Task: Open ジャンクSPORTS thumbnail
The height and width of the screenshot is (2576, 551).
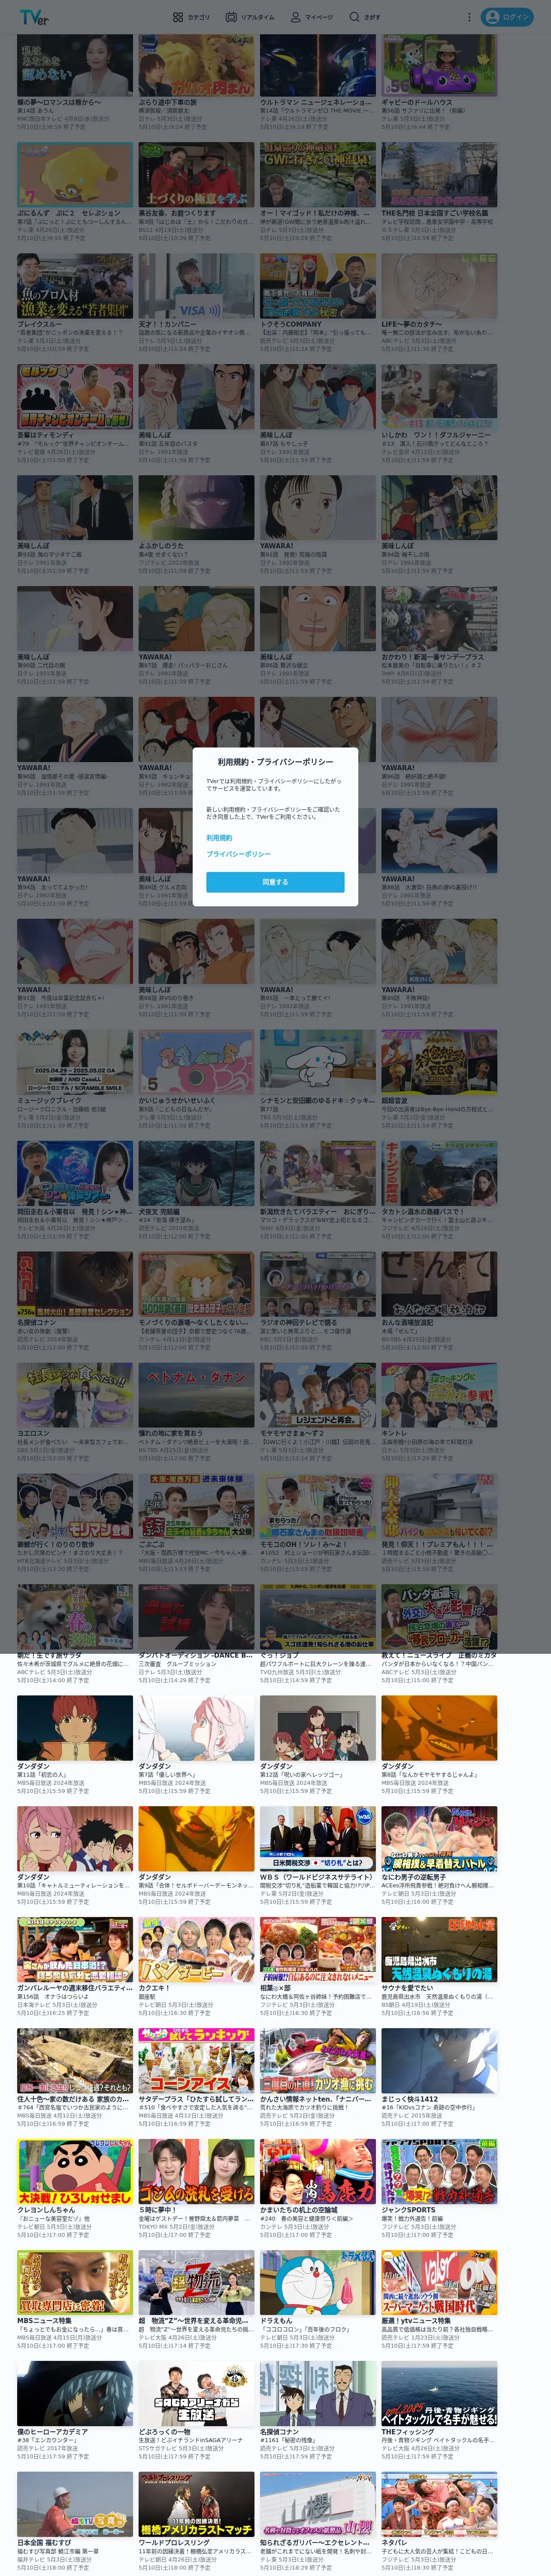Action: pyautogui.click(x=439, y=2173)
